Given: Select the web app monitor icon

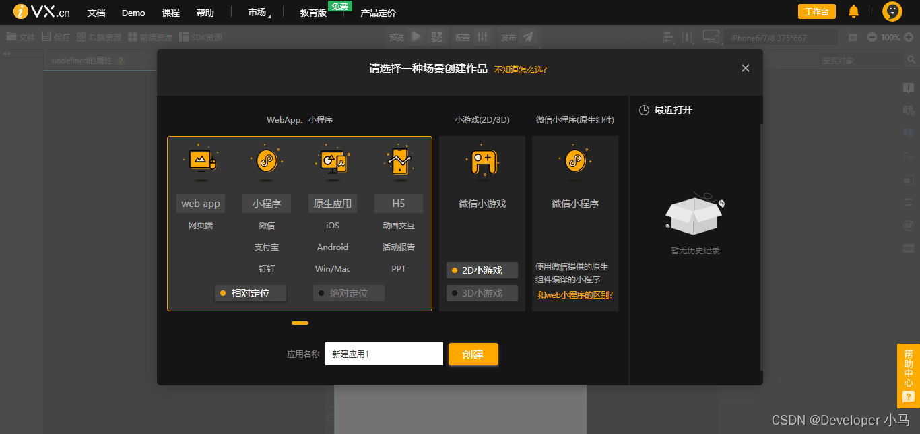Looking at the screenshot, I should click(200, 162).
